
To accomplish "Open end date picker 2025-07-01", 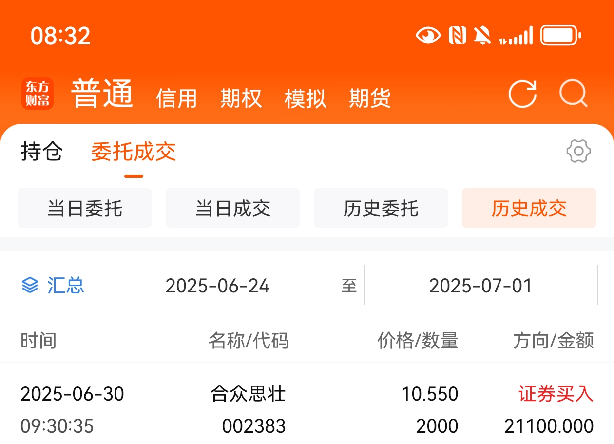I will point(481,285).
